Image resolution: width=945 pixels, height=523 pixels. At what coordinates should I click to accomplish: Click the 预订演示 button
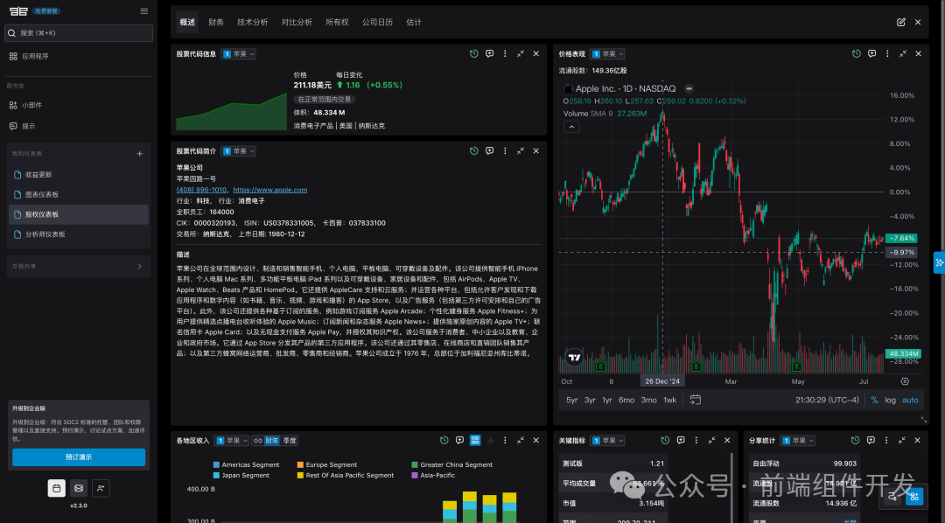coord(79,457)
